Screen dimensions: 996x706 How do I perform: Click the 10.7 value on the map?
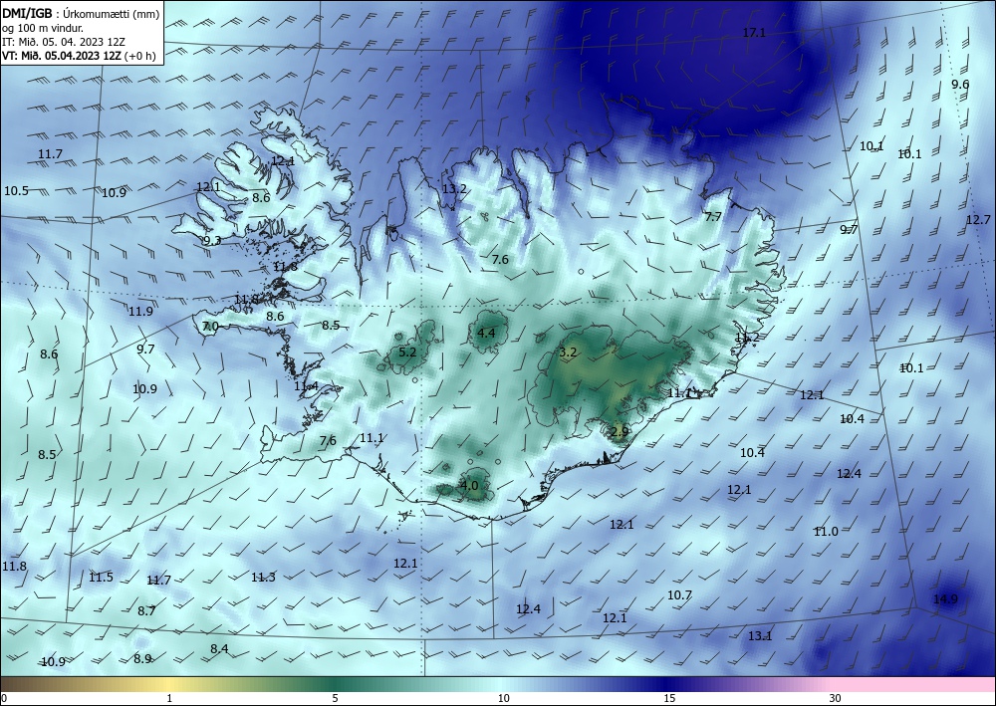(x=679, y=594)
